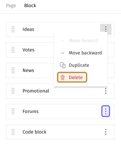This screenshot has height=145, width=121.
Task: Open the Code block three-dot menu
Action: 106,132
